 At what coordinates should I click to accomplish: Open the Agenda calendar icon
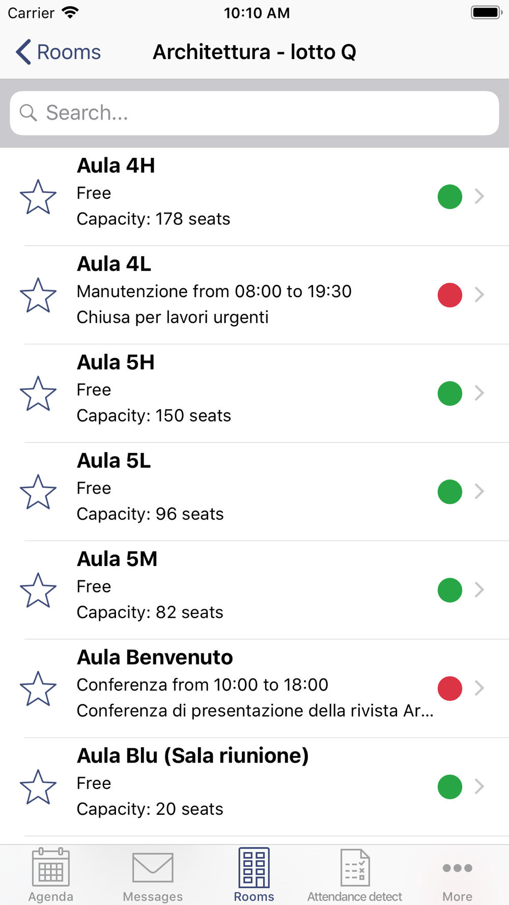click(51, 867)
